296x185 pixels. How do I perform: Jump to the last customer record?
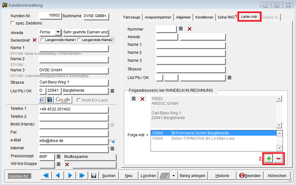(82, 176)
